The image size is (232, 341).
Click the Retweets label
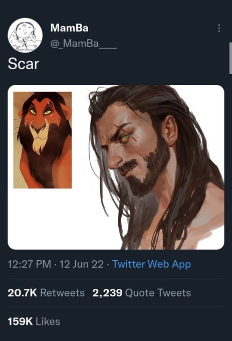click(62, 293)
